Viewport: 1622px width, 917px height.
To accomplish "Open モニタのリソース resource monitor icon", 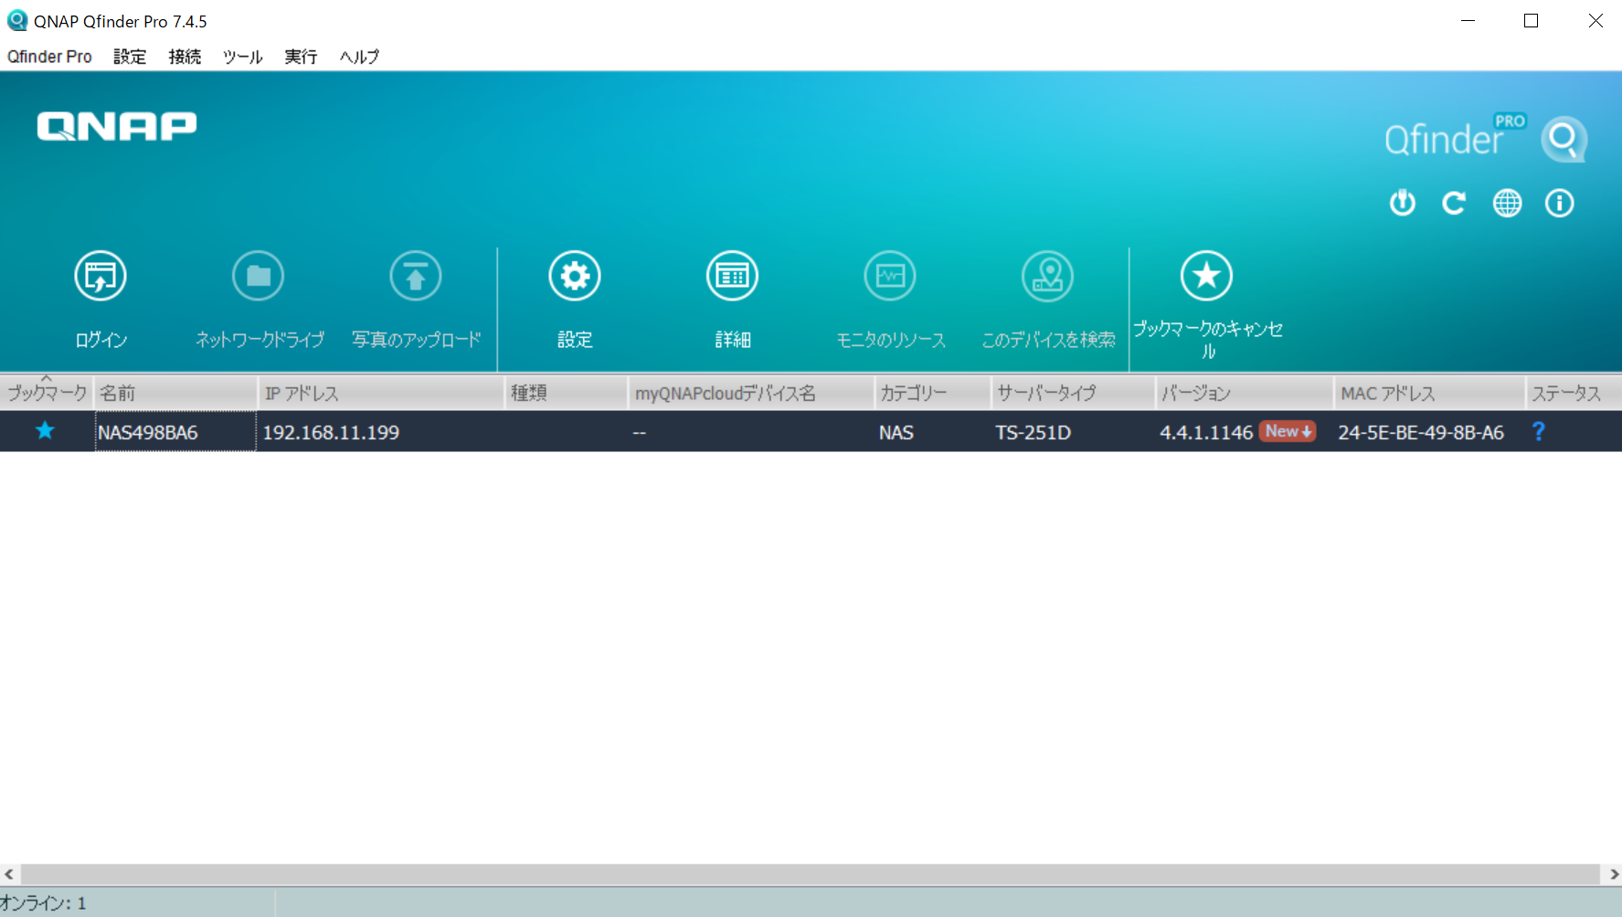I will (889, 275).
